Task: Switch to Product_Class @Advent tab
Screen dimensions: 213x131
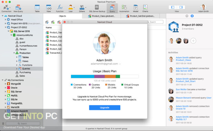Action: point(101,16)
